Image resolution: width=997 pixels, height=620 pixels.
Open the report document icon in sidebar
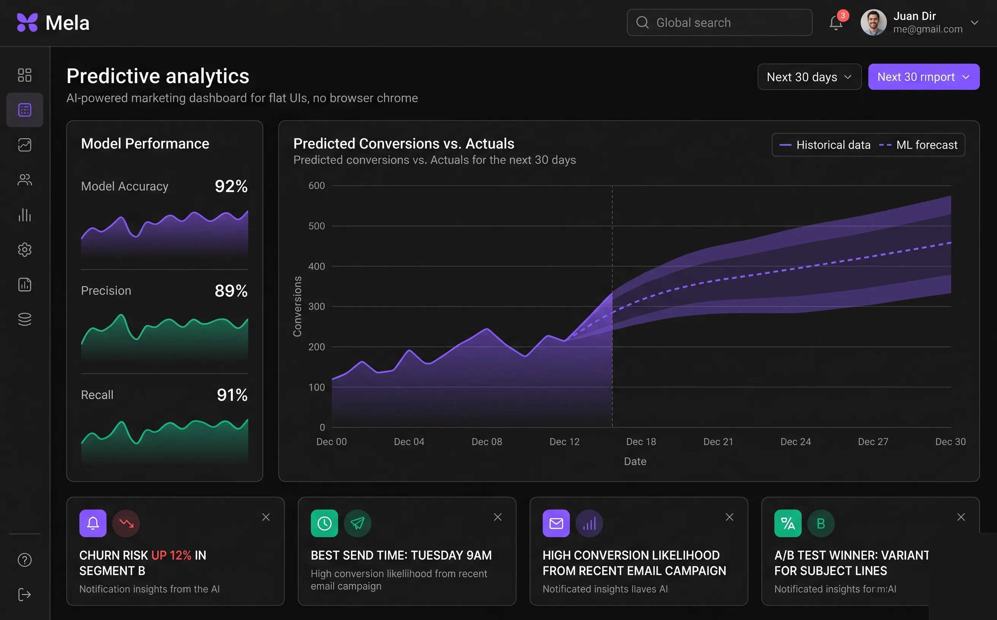pos(25,284)
